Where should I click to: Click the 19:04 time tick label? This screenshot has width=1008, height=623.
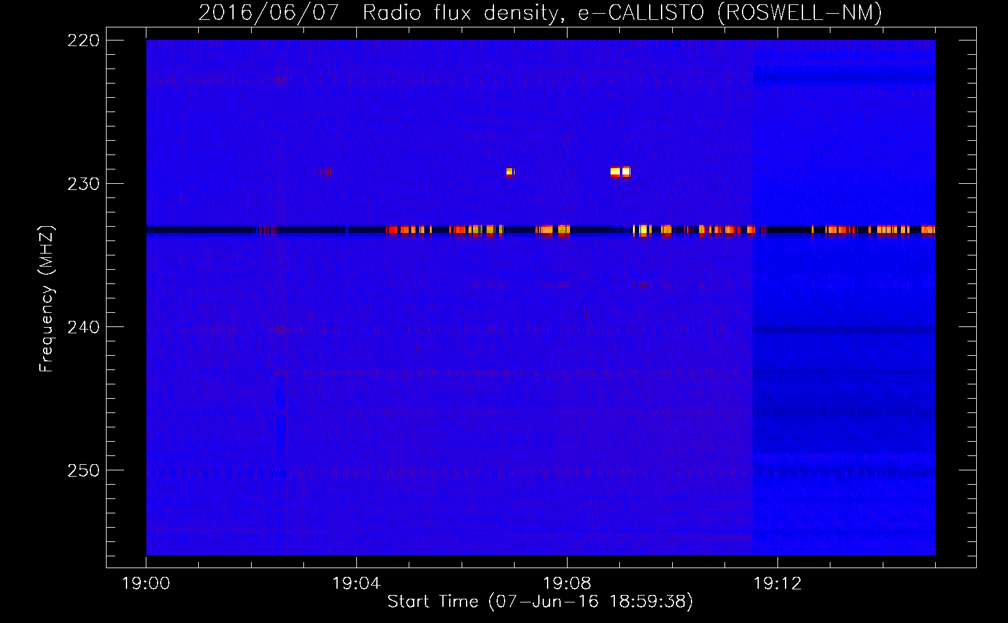coord(356,584)
